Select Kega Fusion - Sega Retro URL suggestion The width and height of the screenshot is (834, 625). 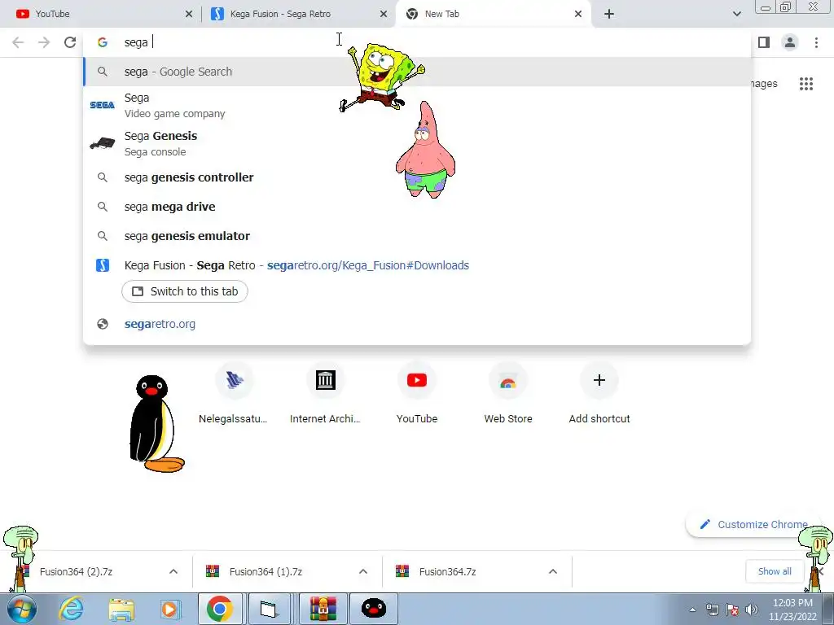coord(417,265)
